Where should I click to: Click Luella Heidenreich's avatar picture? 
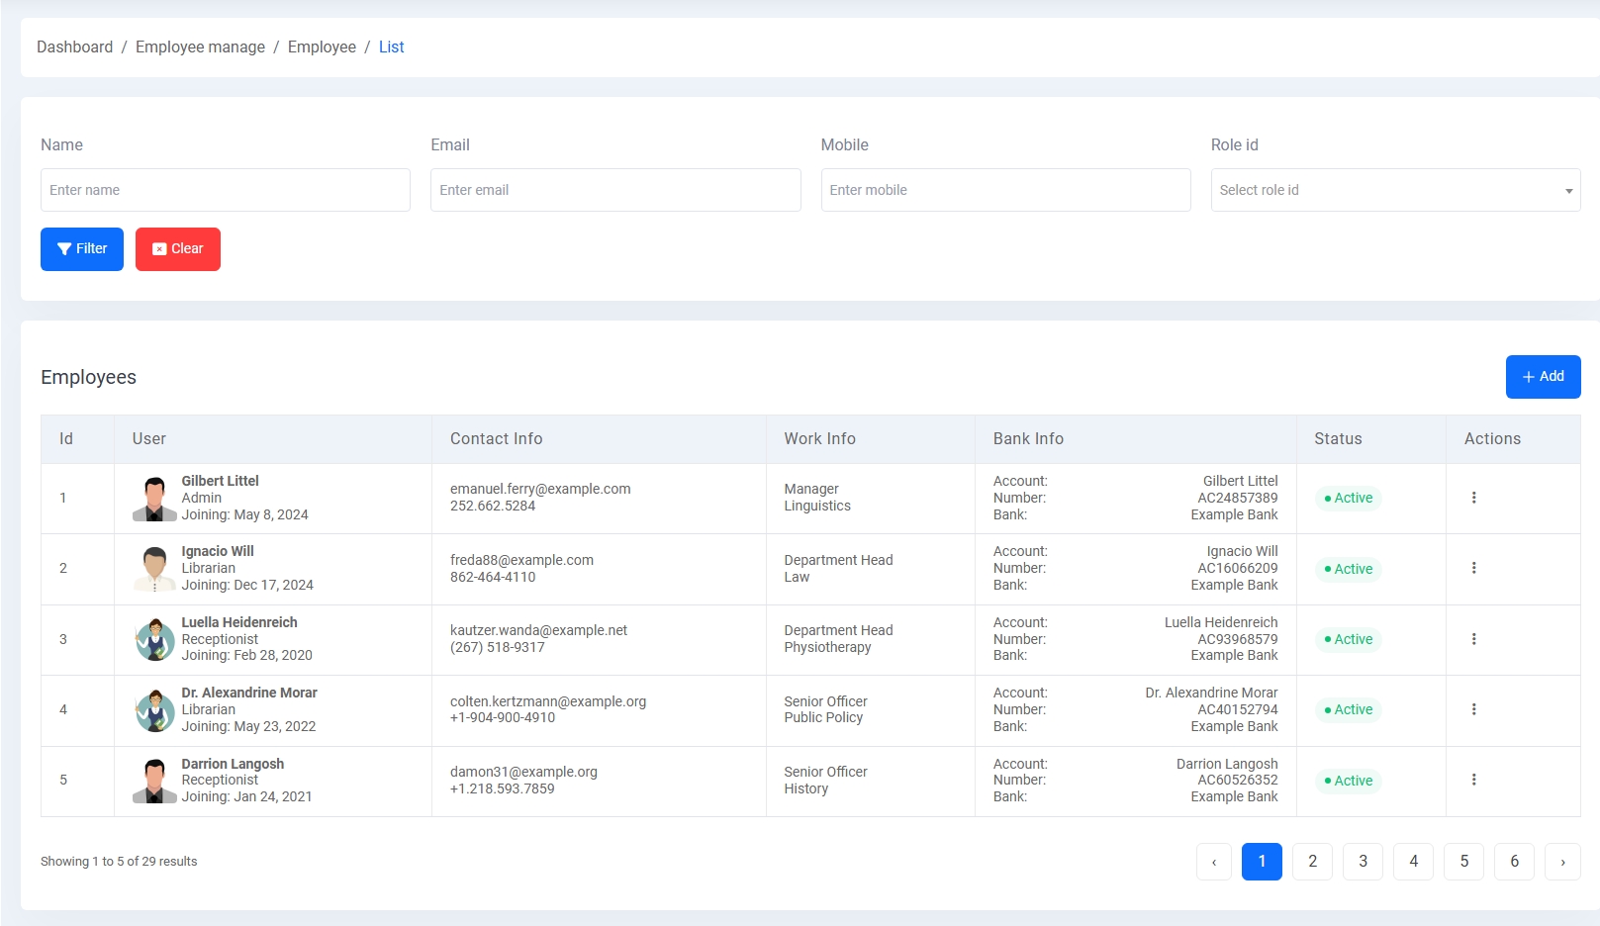[154, 640]
